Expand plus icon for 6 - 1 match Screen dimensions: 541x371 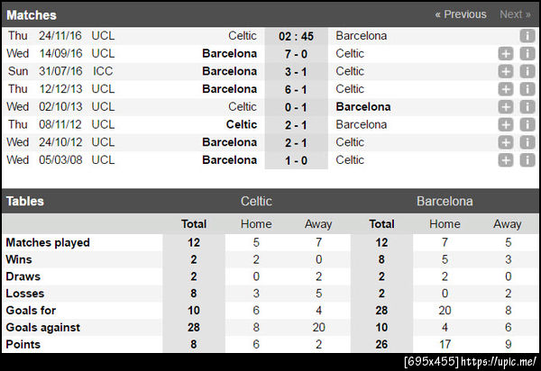(506, 89)
